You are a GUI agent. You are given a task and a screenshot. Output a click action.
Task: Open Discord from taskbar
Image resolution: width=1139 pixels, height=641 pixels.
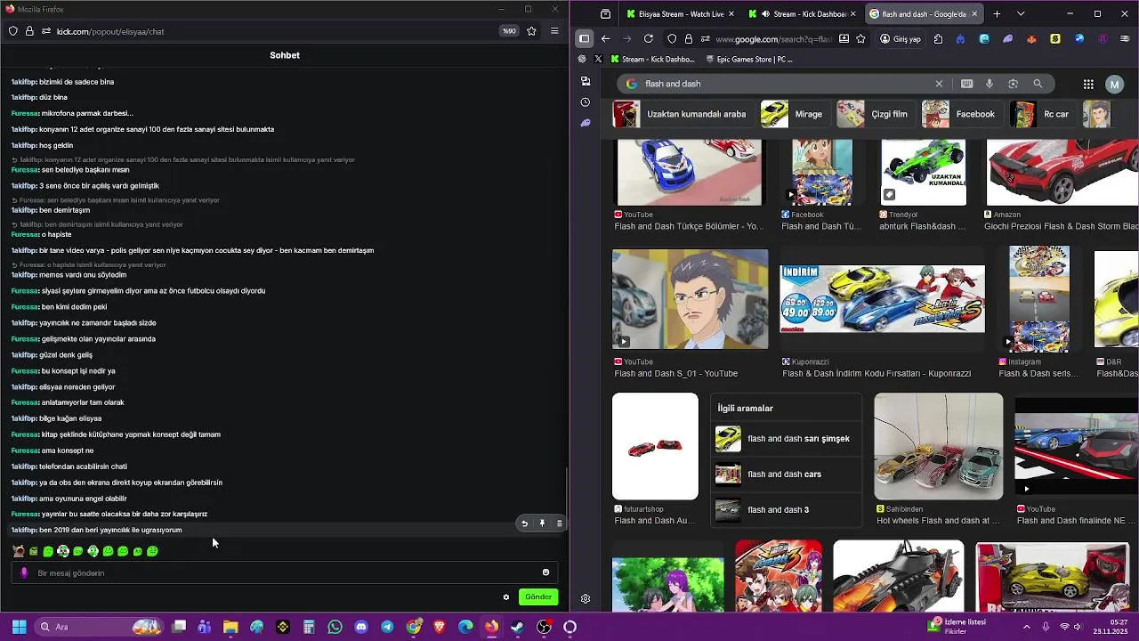[361, 627]
